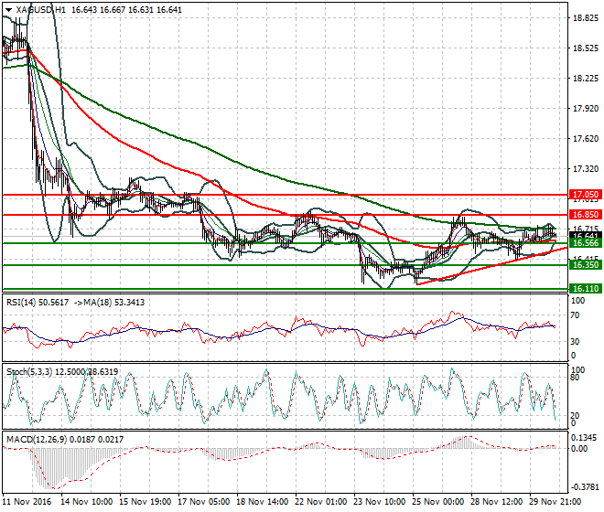
Task: Select the 15 Nov 19:00 time axis label
Action: click(x=146, y=502)
